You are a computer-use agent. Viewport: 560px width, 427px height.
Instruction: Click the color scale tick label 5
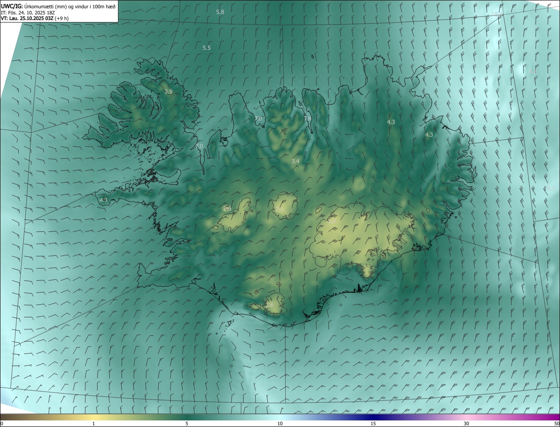(187, 424)
